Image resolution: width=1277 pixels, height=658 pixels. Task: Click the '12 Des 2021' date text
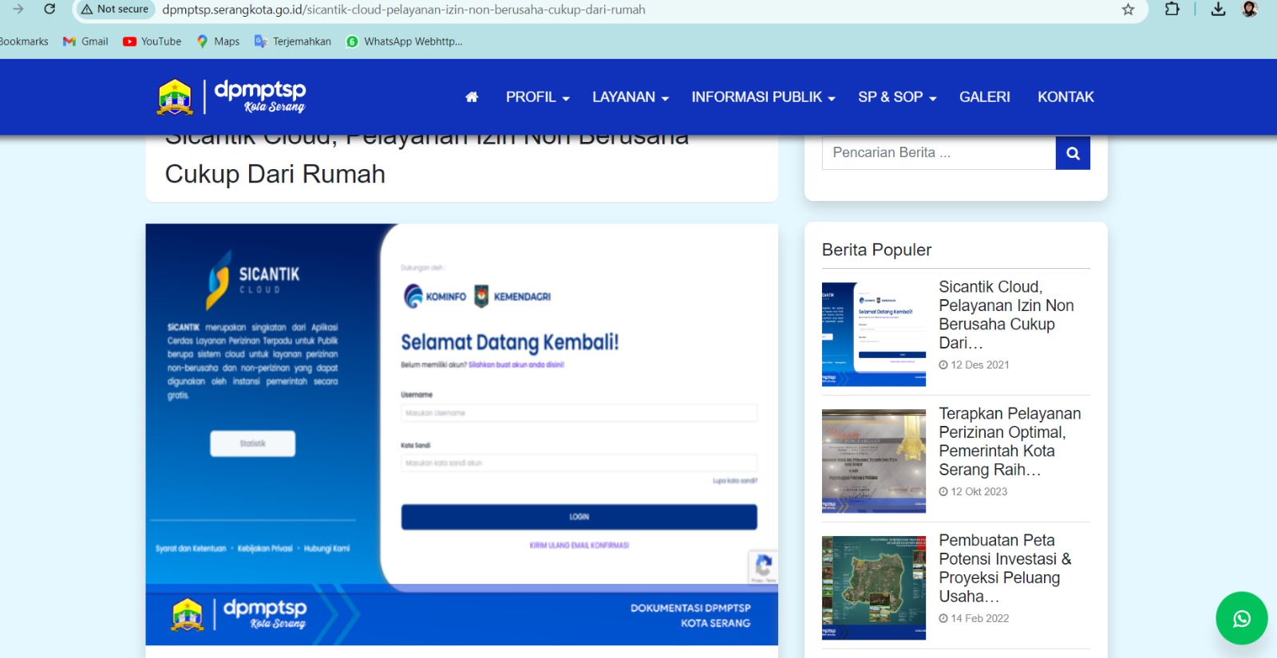coord(980,364)
